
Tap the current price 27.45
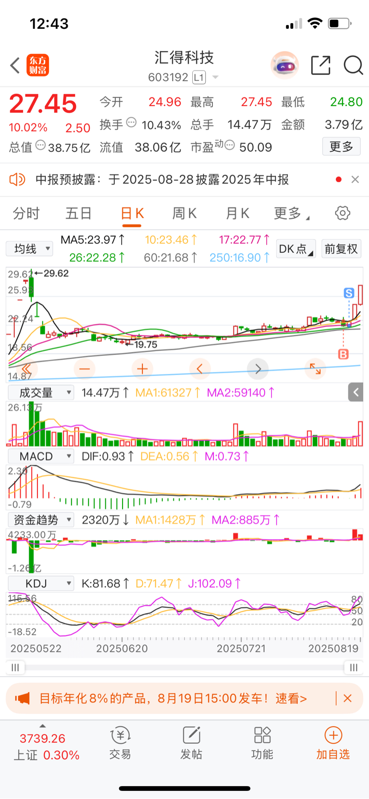(43, 104)
